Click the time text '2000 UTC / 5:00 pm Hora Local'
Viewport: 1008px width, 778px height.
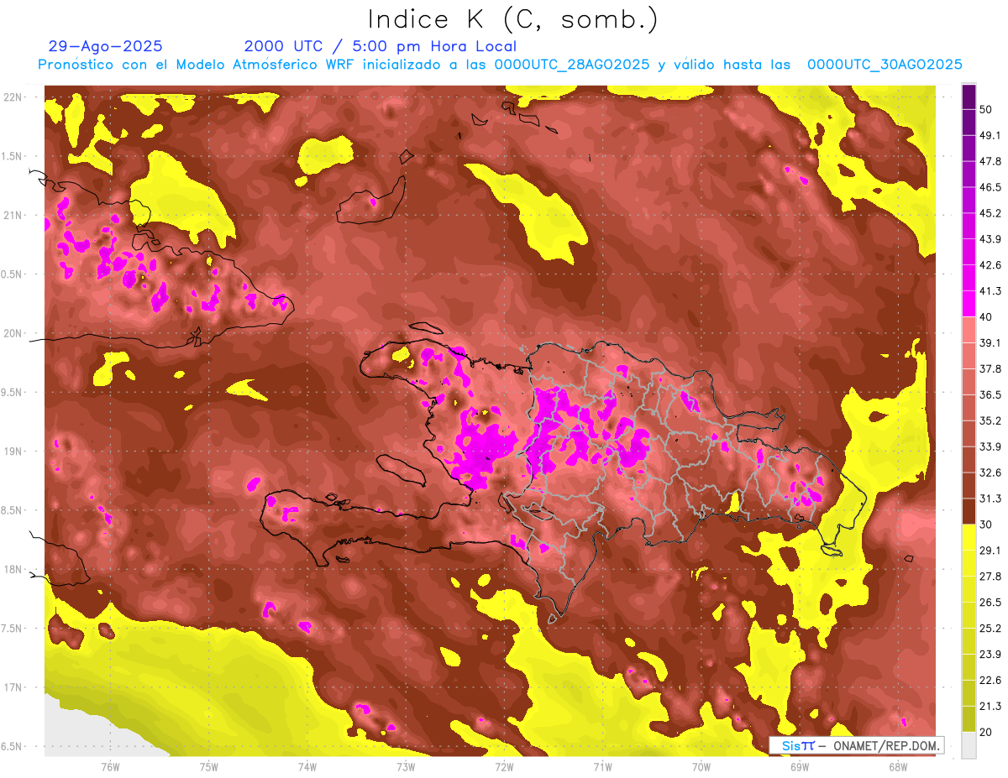[381, 46]
